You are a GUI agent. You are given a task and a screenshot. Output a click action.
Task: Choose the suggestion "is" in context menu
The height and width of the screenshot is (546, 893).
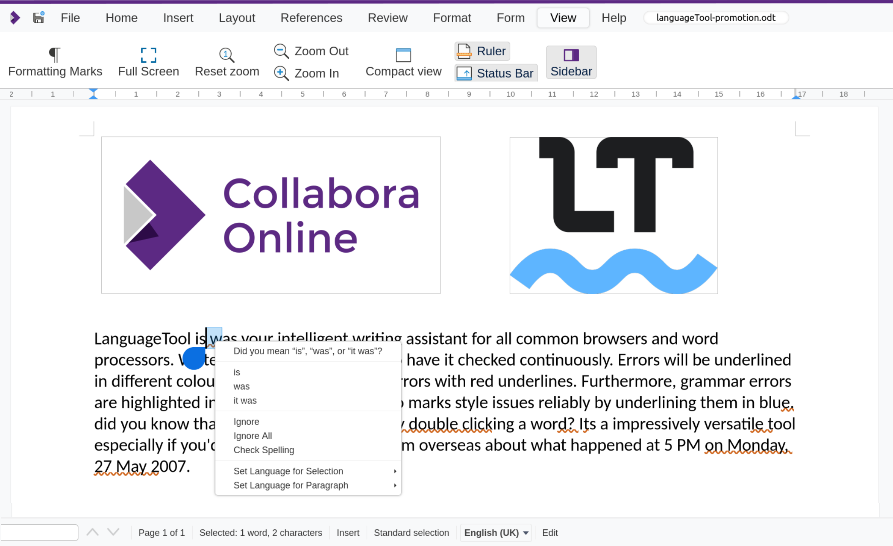[x=308, y=372]
